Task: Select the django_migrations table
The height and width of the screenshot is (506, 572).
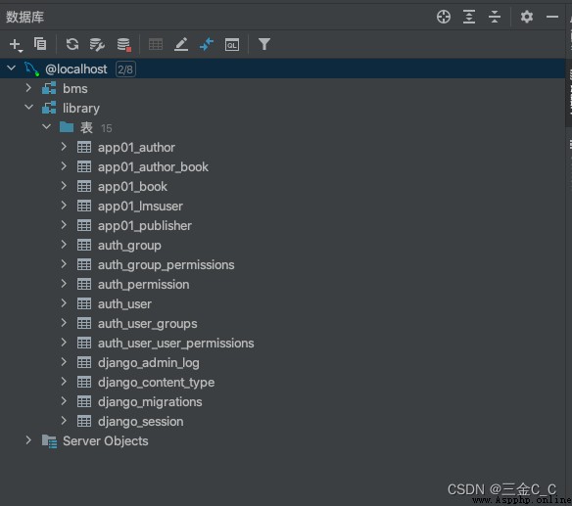Action: (150, 402)
